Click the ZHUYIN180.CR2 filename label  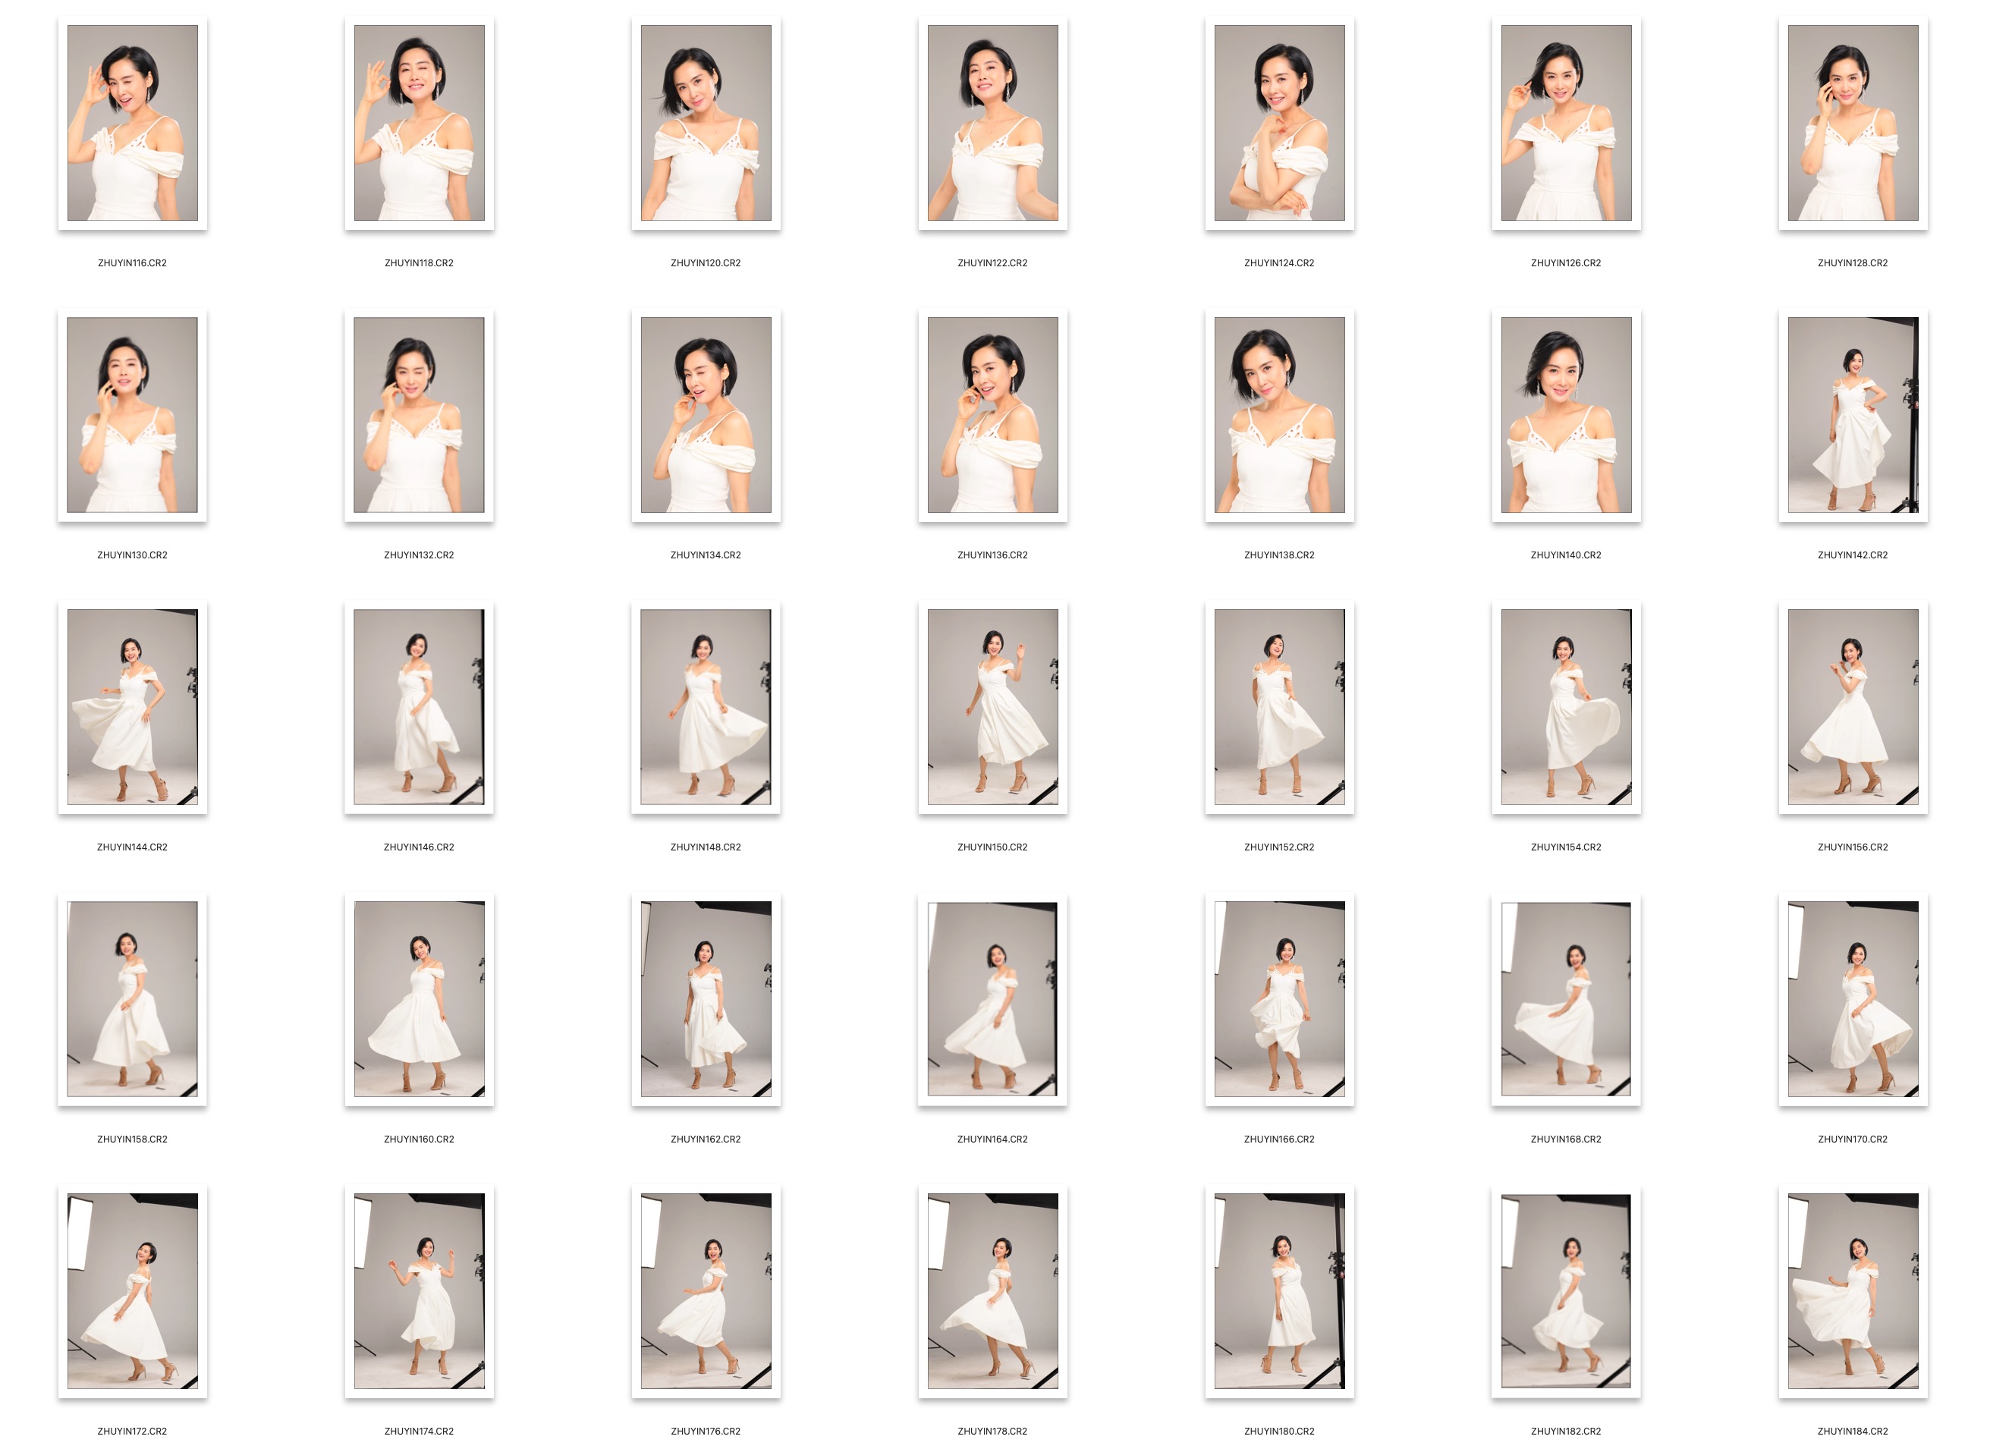pos(1279,1432)
